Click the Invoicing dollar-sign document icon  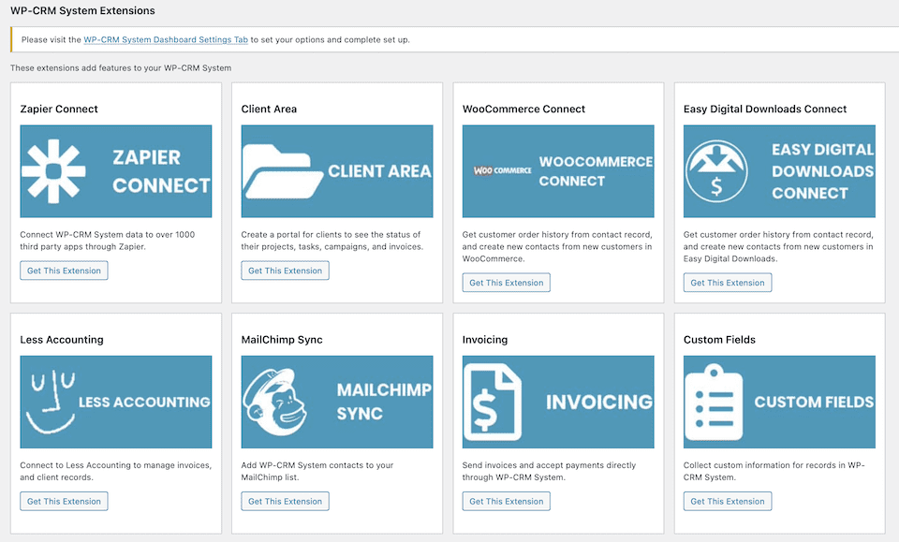tap(494, 401)
